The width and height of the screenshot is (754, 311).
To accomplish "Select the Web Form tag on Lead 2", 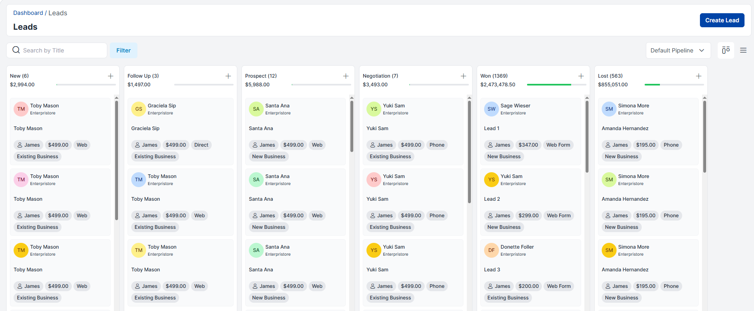I will [558, 216].
